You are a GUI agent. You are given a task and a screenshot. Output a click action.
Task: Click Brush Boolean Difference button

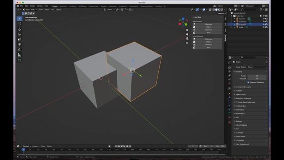(x=209, y=39)
